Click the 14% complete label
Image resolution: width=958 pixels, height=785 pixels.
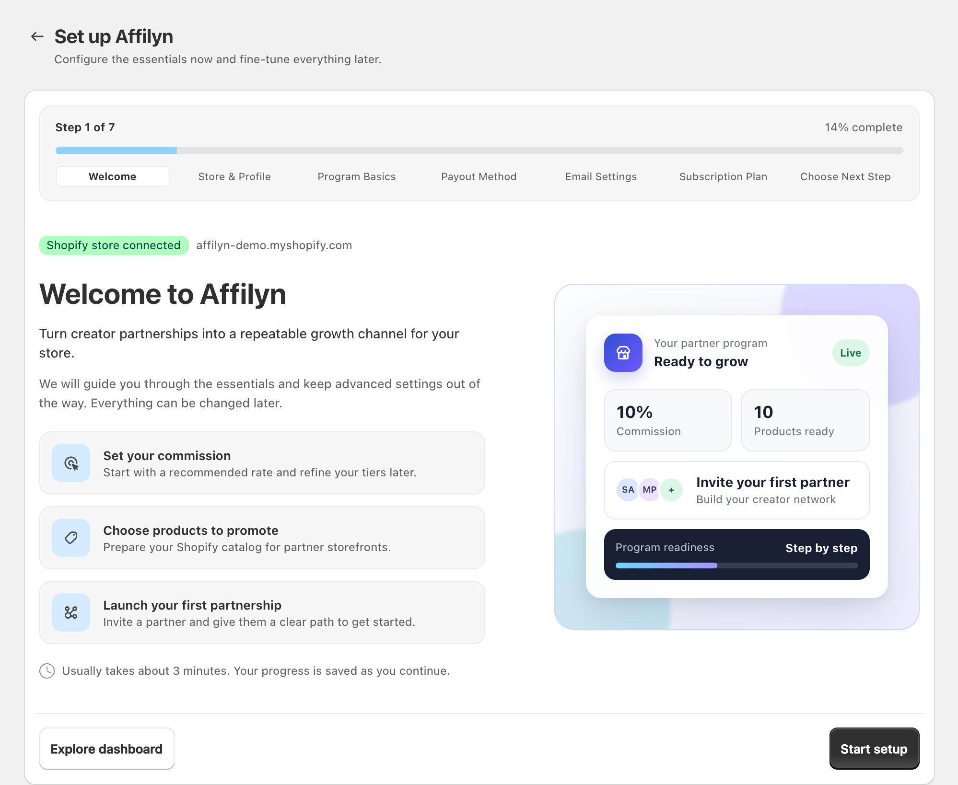(x=864, y=127)
